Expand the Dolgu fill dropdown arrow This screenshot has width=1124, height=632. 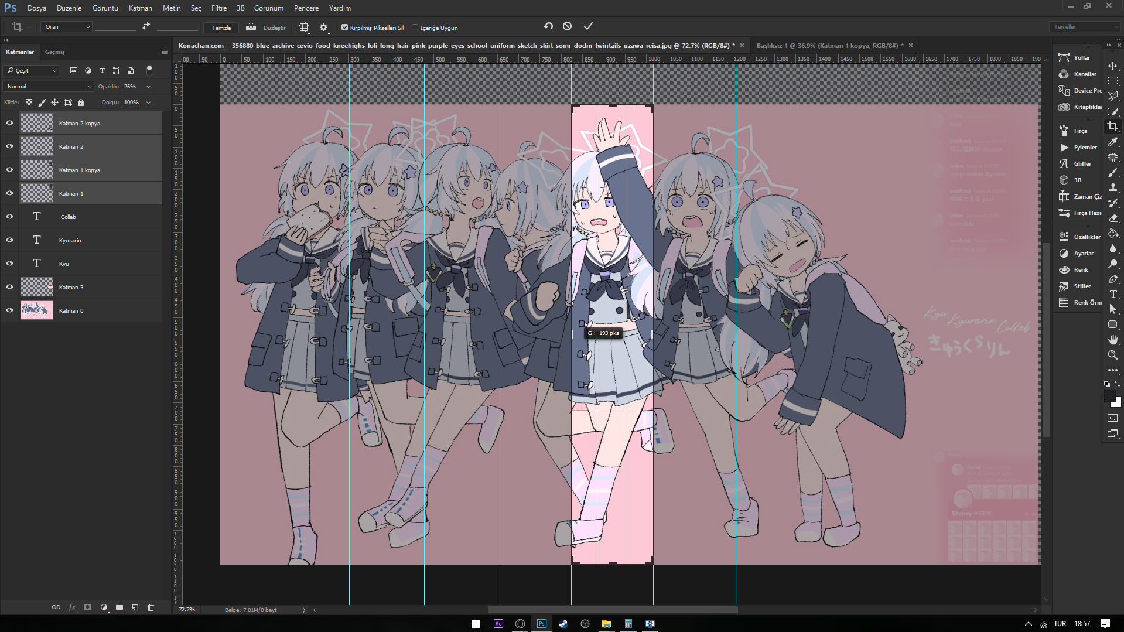(x=148, y=102)
